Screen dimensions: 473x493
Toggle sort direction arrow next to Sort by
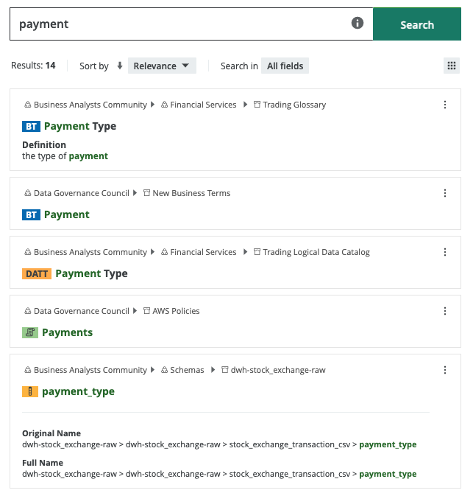(x=120, y=66)
